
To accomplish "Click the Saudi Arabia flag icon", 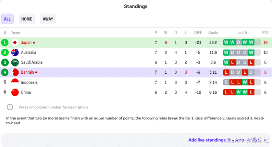I will (x=15, y=62).
